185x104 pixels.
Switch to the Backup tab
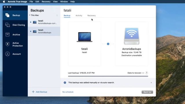pyautogui.click(x=67, y=15)
